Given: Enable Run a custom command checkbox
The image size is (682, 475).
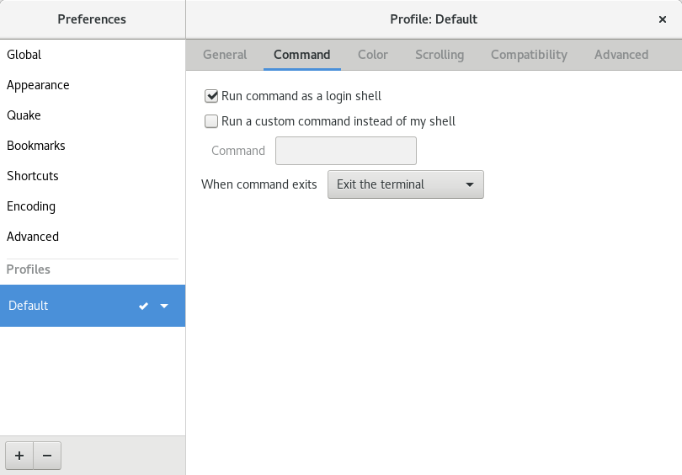Looking at the screenshot, I should tap(211, 121).
